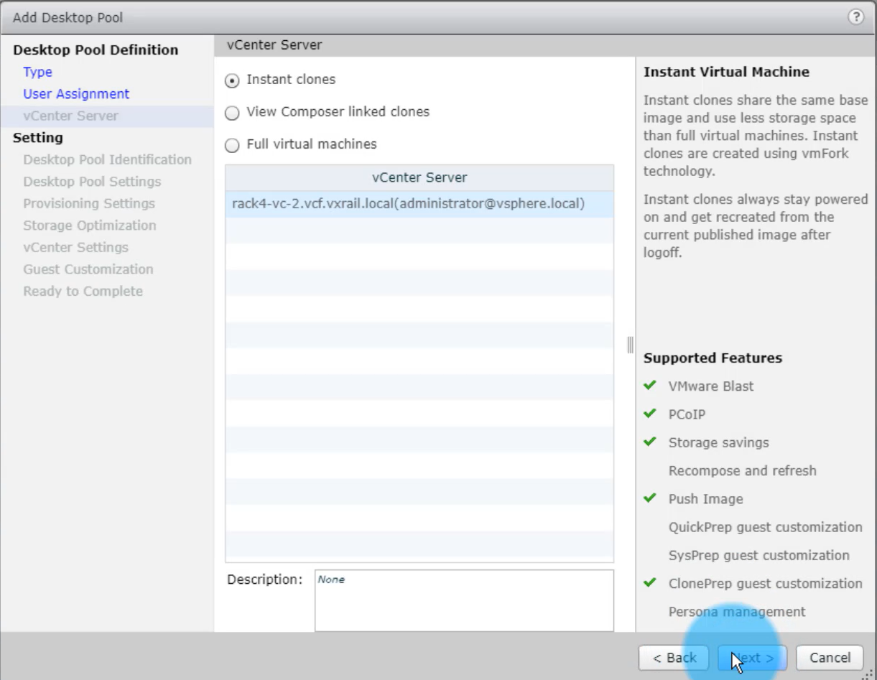Select rack4-vc-2.vcf.vxrail.local vCenter row
The height and width of the screenshot is (680, 877).
407,204
